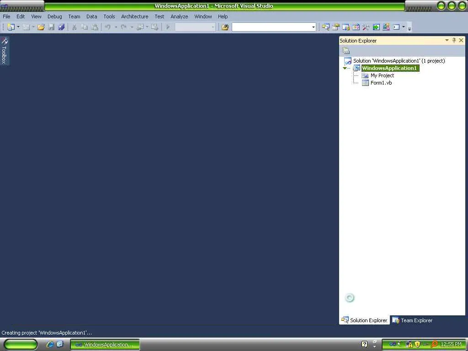Open the Properties Window toolbar icon
This screenshot has width=468, height=351.
(x=336, y=27)
